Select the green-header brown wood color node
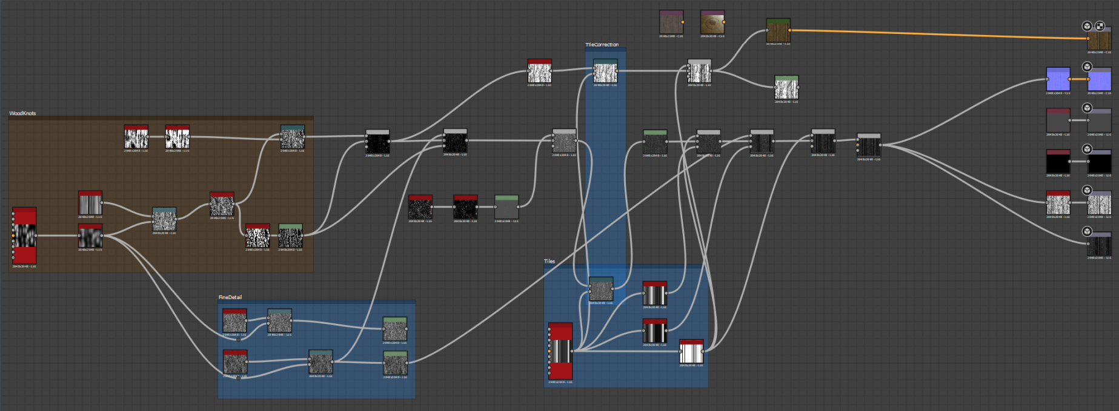Viewport: 1119px width, 411px height. click(779, 30)
